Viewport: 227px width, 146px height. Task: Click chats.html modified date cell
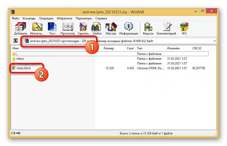[x=177, y=68]
